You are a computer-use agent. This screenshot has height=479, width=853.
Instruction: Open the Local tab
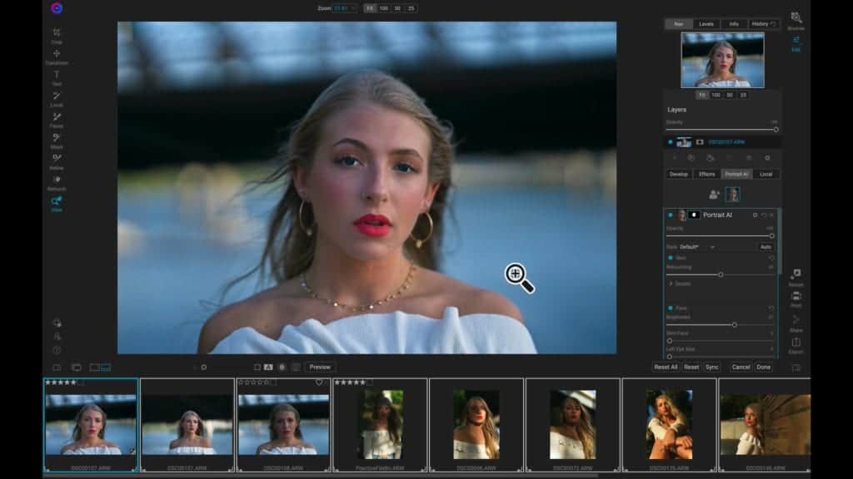click(x=766, y=175)
